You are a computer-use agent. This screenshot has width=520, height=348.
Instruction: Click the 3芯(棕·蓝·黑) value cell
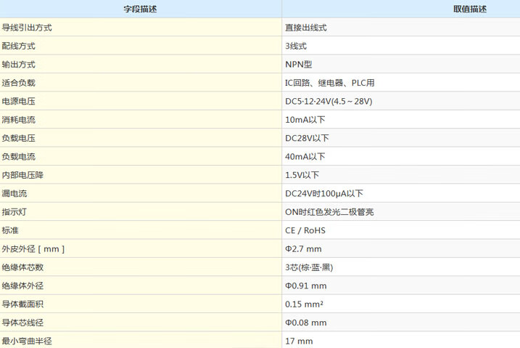tap(309, 267)
